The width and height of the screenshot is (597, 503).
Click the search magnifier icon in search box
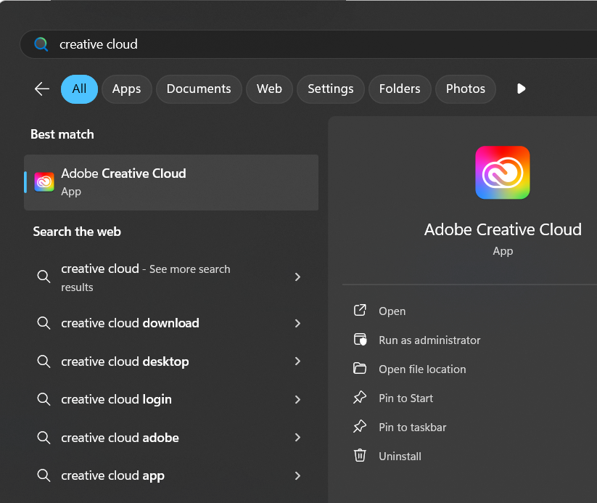pyautogui.click(x=41, y=44)
